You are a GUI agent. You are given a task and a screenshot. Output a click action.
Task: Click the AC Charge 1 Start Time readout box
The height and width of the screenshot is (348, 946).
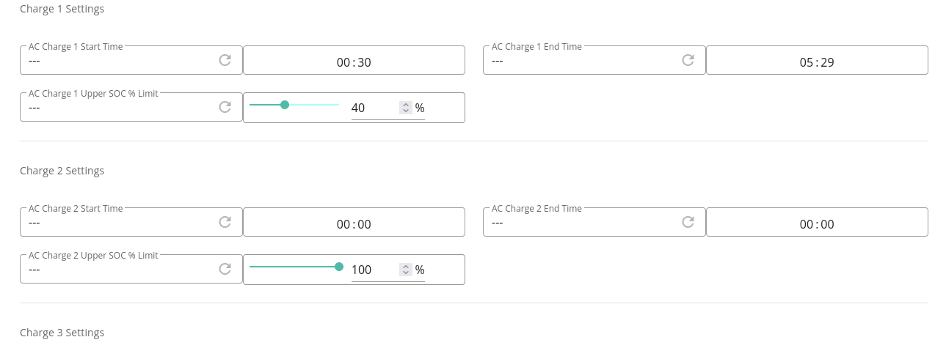131,60
